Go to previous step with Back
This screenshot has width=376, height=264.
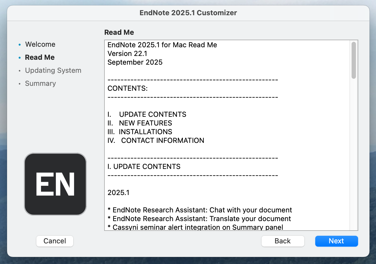tap(283, 241)
